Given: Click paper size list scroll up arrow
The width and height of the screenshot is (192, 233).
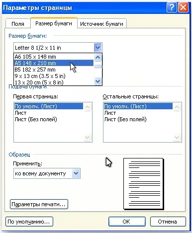Looking at the screenshot, I should tap(97, 57).
